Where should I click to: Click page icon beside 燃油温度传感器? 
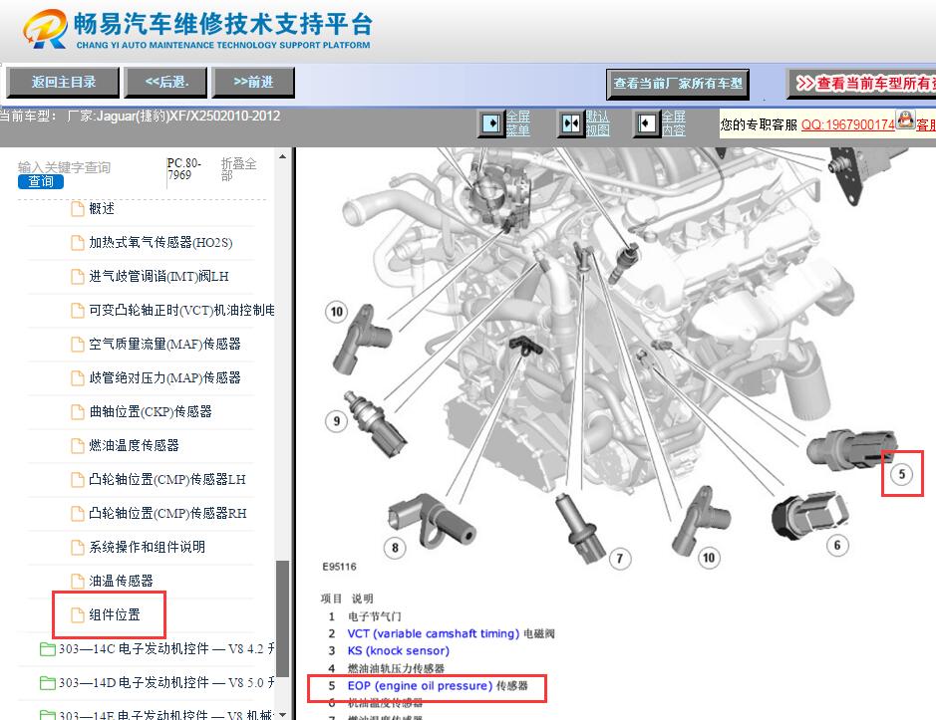pyautogui.click(x=77, y=445)
